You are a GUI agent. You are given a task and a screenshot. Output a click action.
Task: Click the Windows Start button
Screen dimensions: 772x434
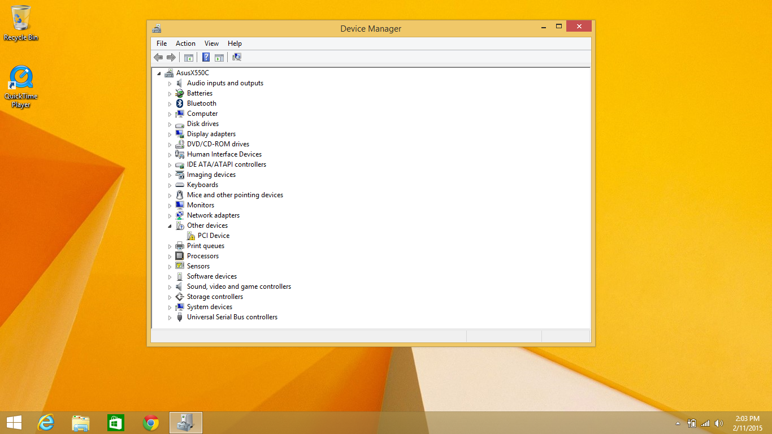click(14, 423)
